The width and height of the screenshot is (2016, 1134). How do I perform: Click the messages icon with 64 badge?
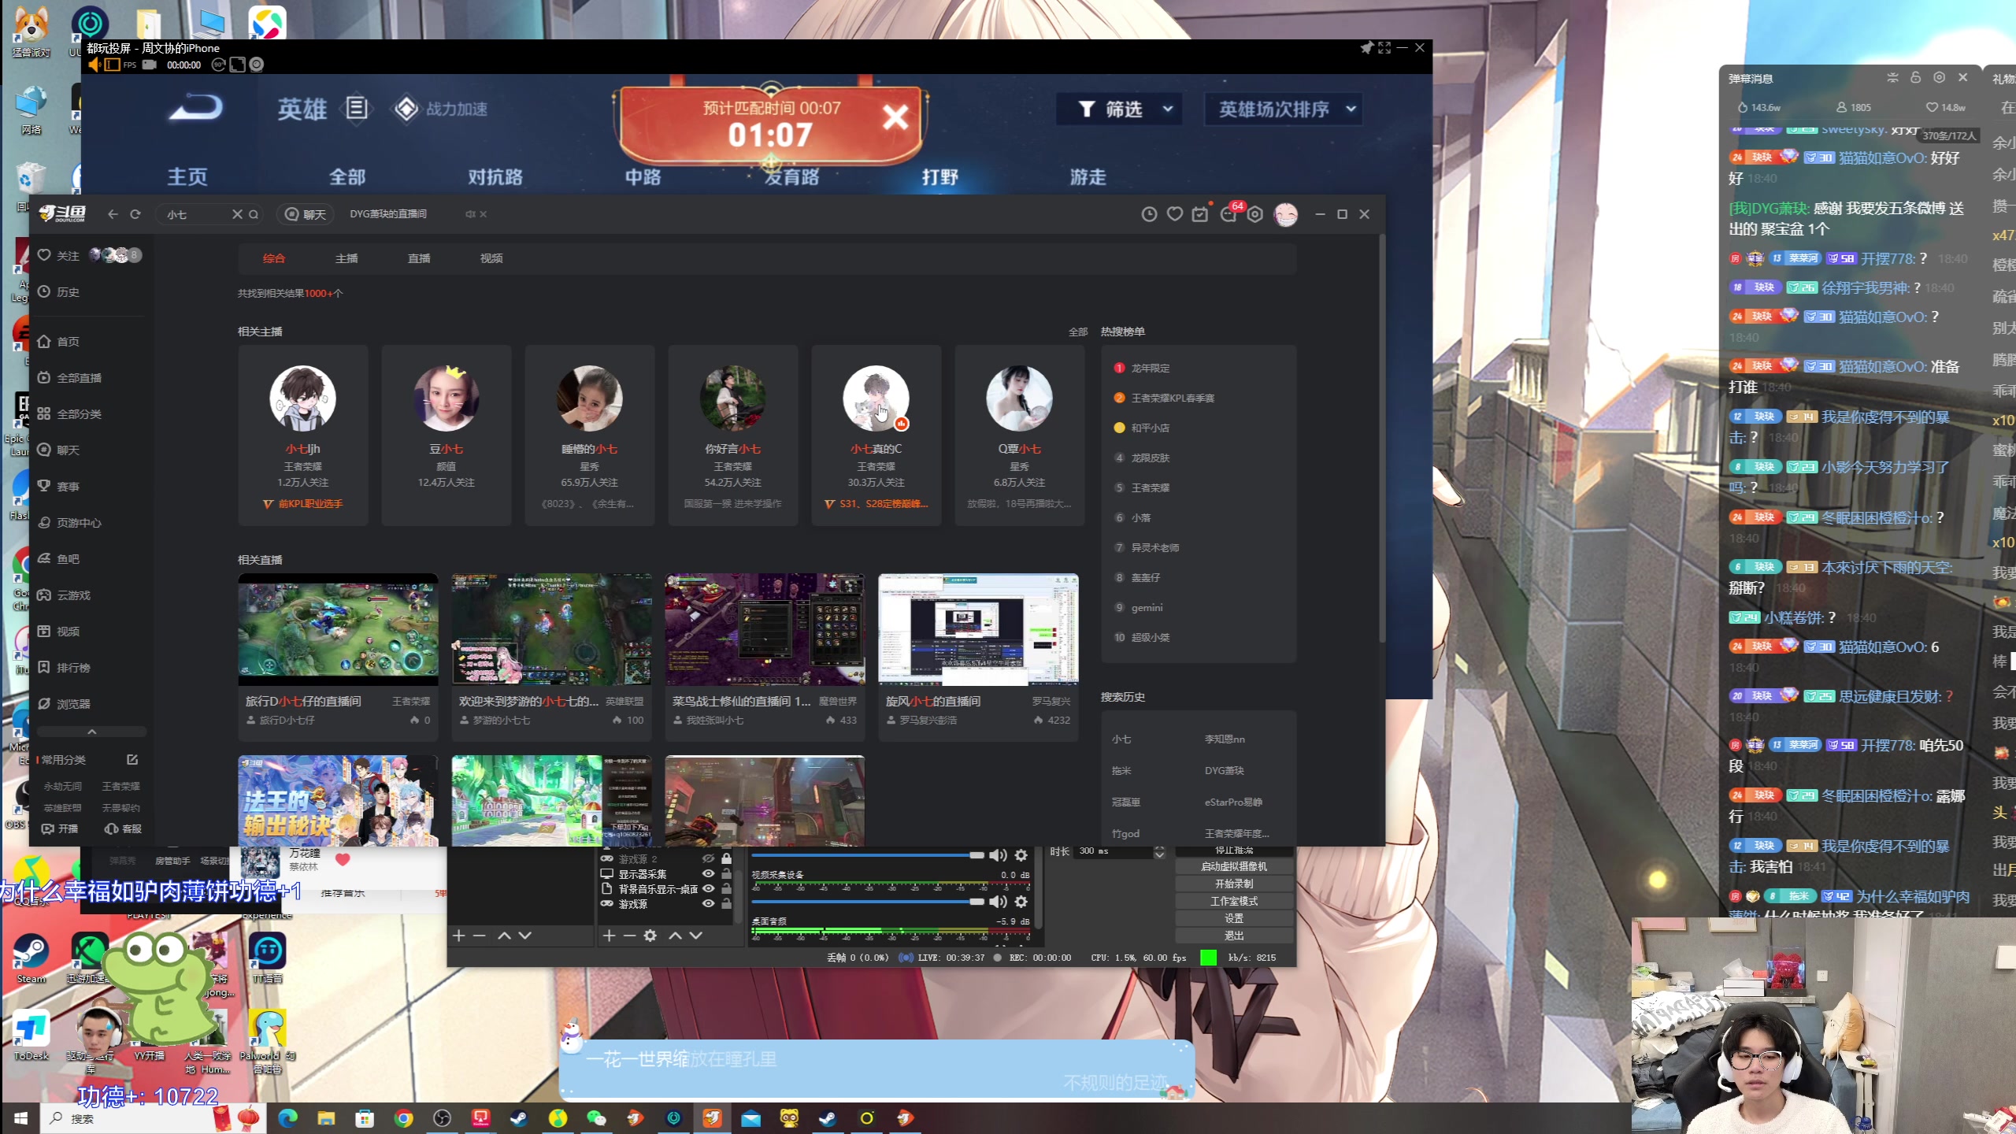pyautogui.click(x=1228, y=214)
